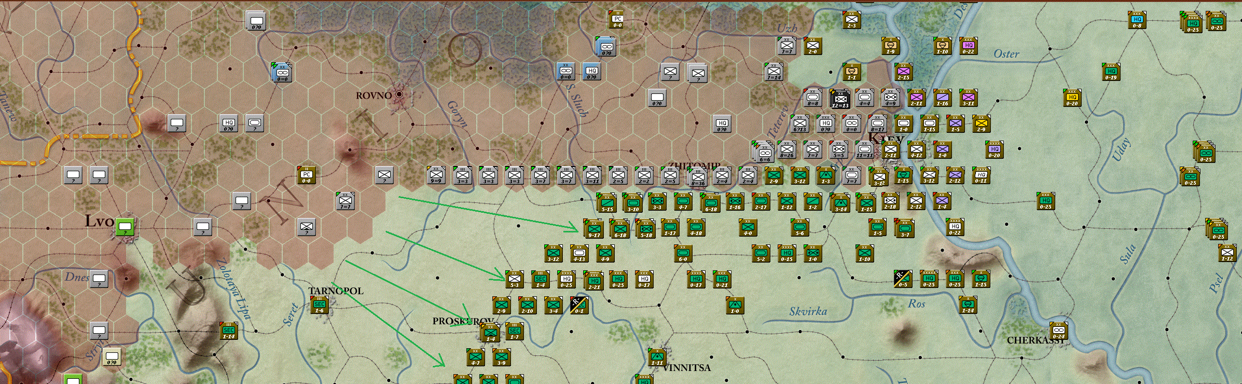Select the green counter on Lvov

click(x=125, y=227)
